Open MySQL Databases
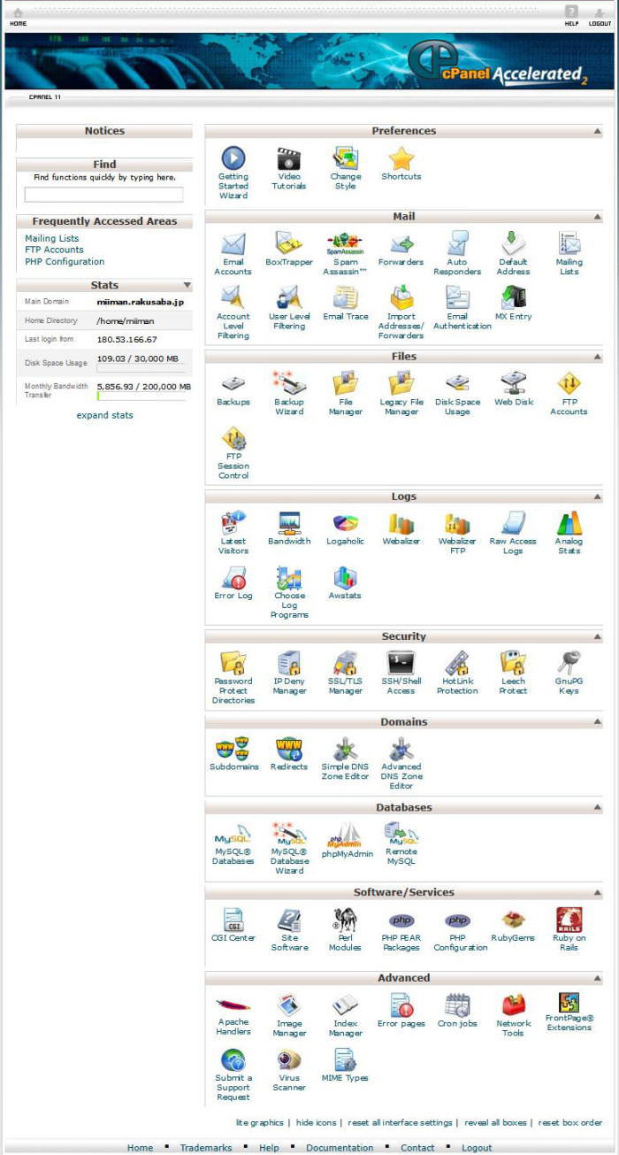This screenshot has width=619, height=1155. [233, 834]
